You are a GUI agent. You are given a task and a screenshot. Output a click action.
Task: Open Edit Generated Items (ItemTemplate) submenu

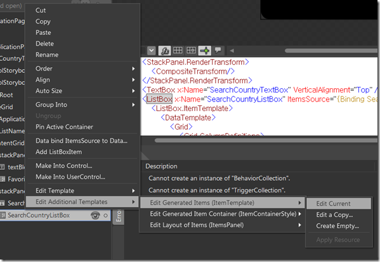click(222, 202)
